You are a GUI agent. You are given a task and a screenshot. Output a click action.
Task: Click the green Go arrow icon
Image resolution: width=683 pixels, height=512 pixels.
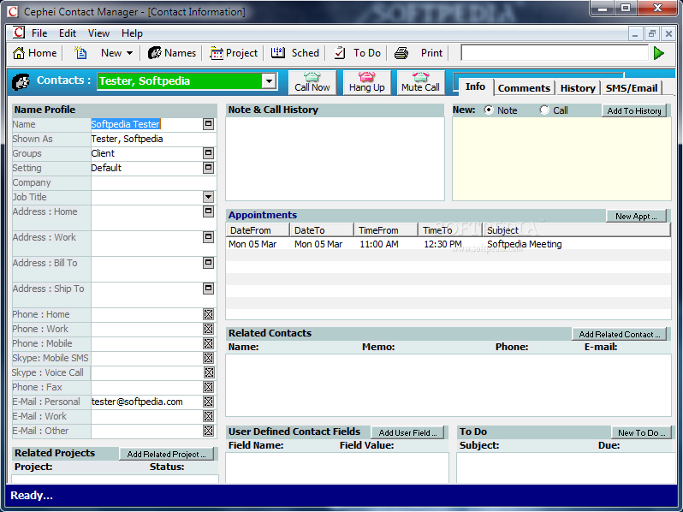point(659,53)
